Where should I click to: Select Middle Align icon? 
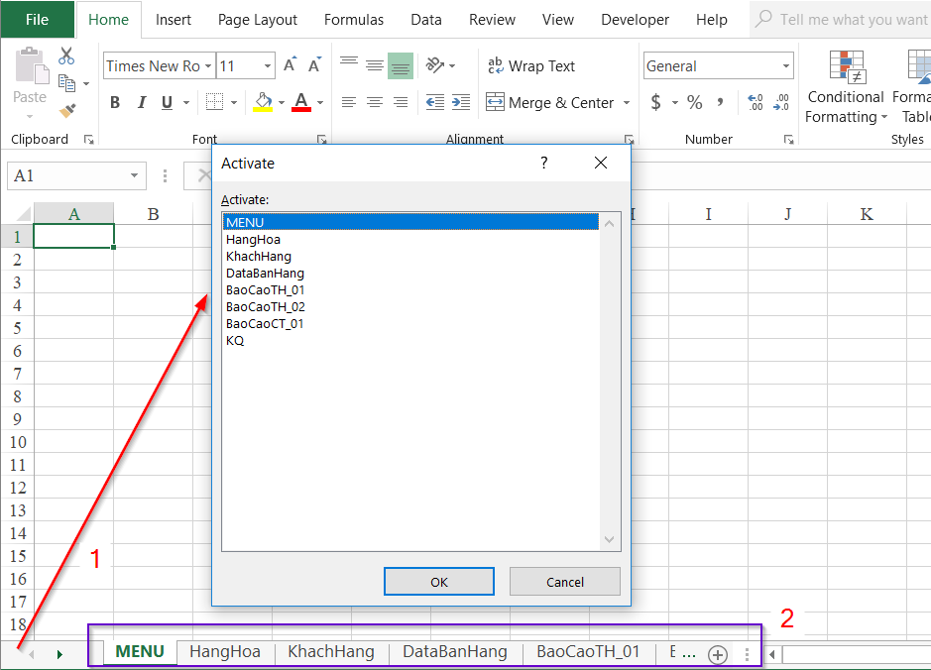click(375, 65)
